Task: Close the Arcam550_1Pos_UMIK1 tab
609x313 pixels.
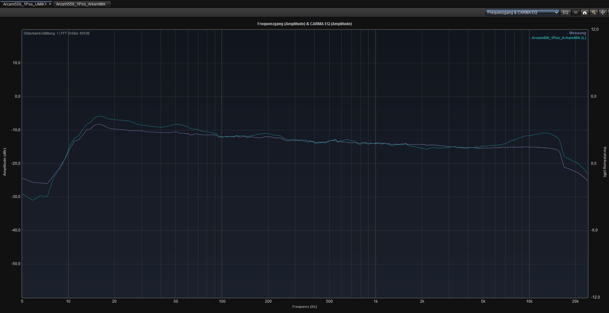Action: [x=50, y=4]
